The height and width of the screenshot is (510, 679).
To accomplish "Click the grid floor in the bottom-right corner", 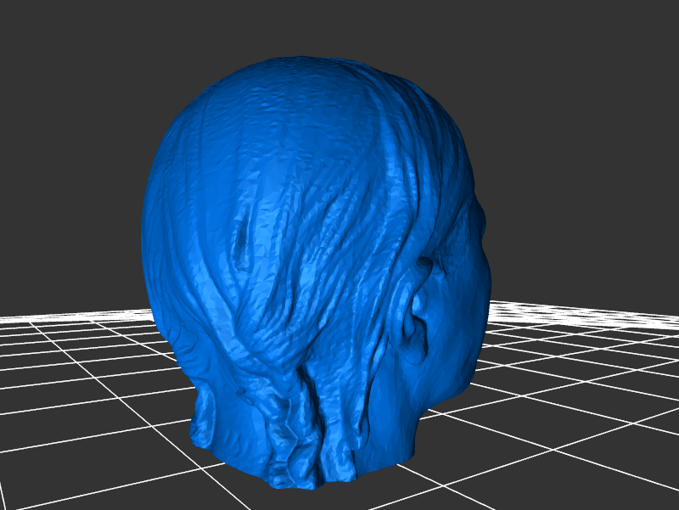I will (x=628, y=475).
